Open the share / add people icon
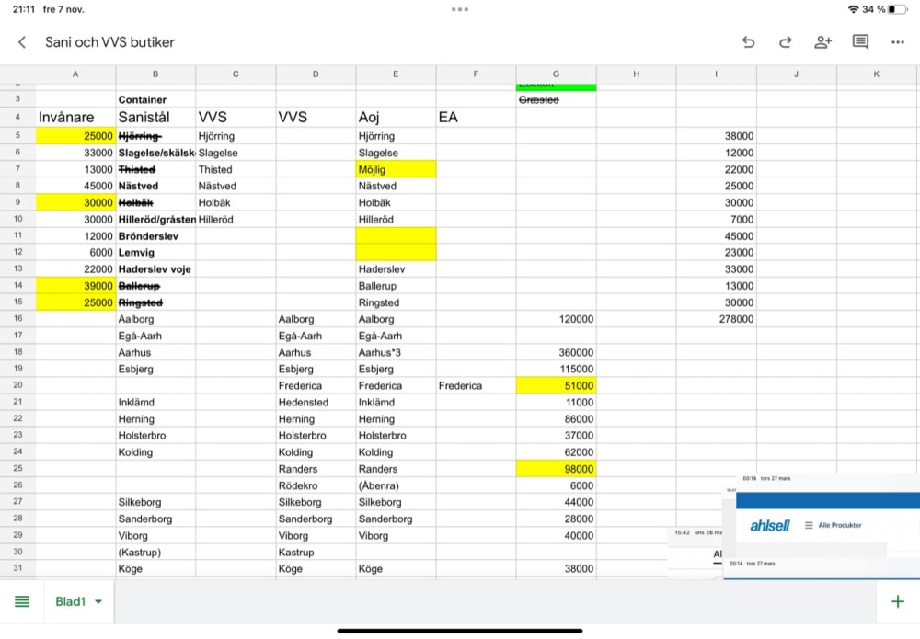 coord(822,42)
